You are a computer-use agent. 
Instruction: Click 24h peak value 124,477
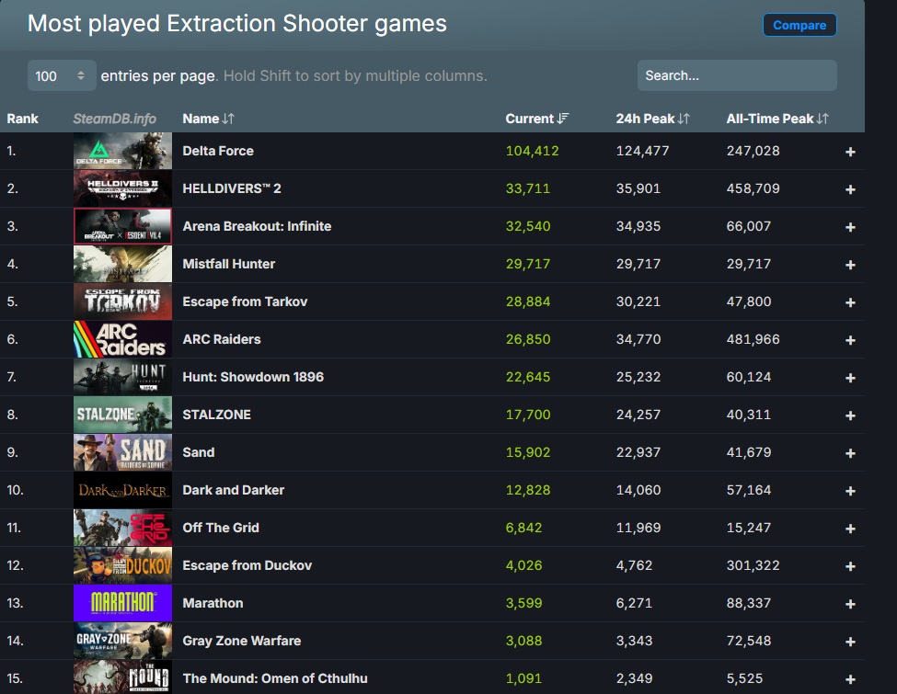[642, 151]
